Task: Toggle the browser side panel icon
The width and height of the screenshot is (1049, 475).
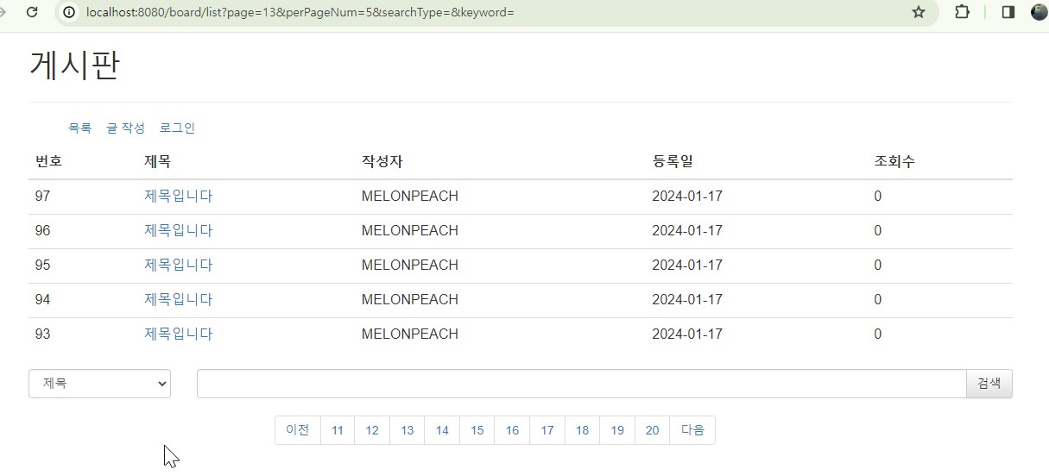Action: click(1008, 12)
